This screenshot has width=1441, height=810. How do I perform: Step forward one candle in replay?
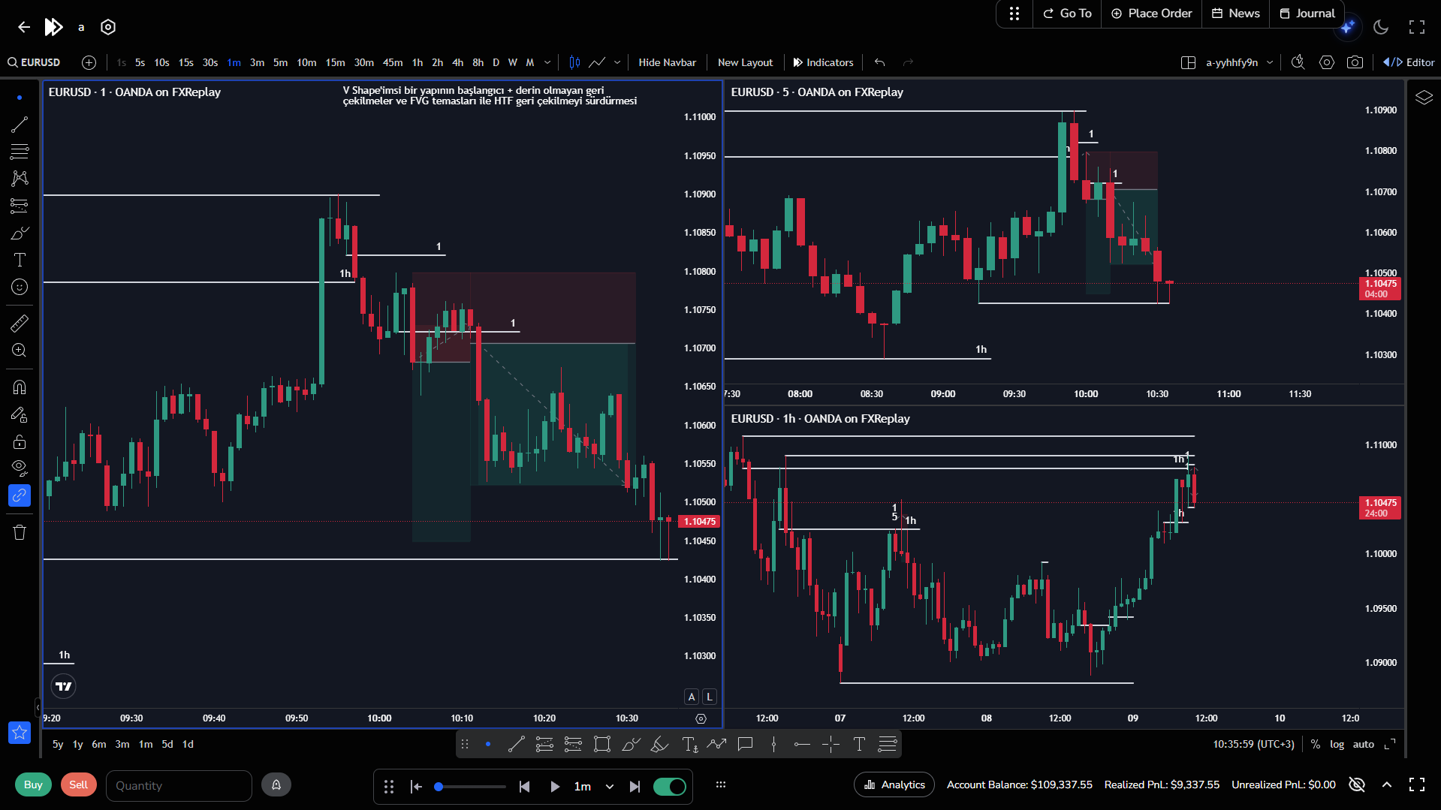[635, 786]
